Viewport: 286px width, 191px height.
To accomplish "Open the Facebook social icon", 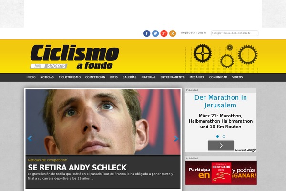I will tap(147, 33).
